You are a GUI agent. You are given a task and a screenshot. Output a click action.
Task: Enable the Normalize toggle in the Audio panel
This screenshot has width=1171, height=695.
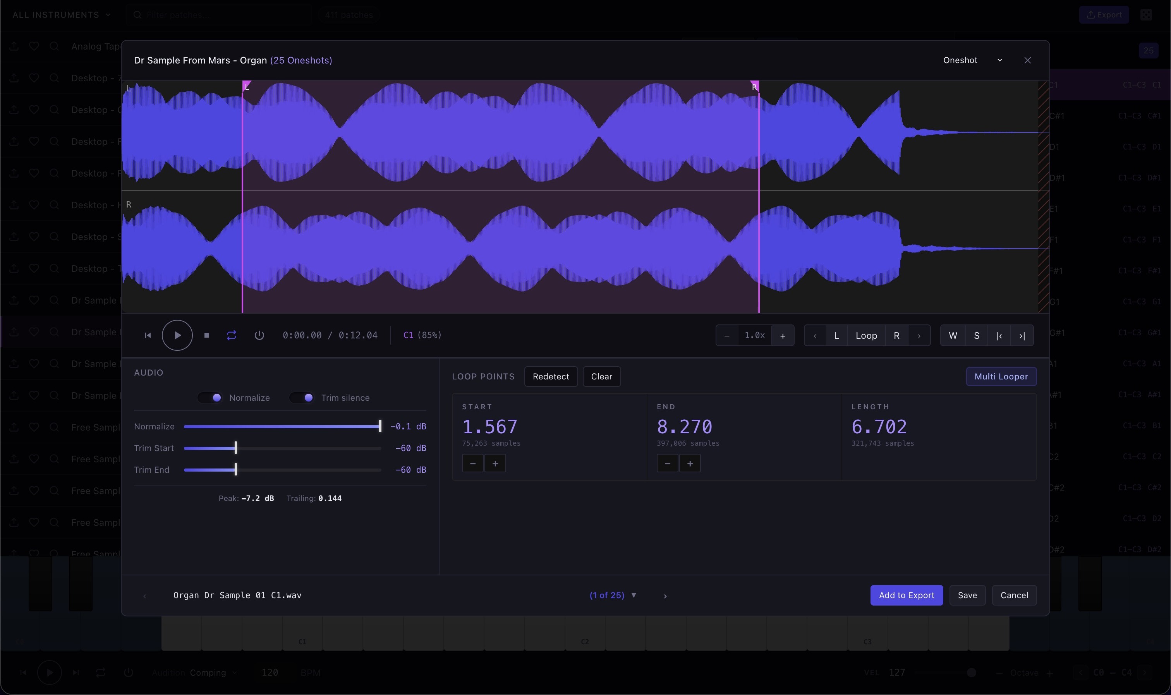point(210,397)
